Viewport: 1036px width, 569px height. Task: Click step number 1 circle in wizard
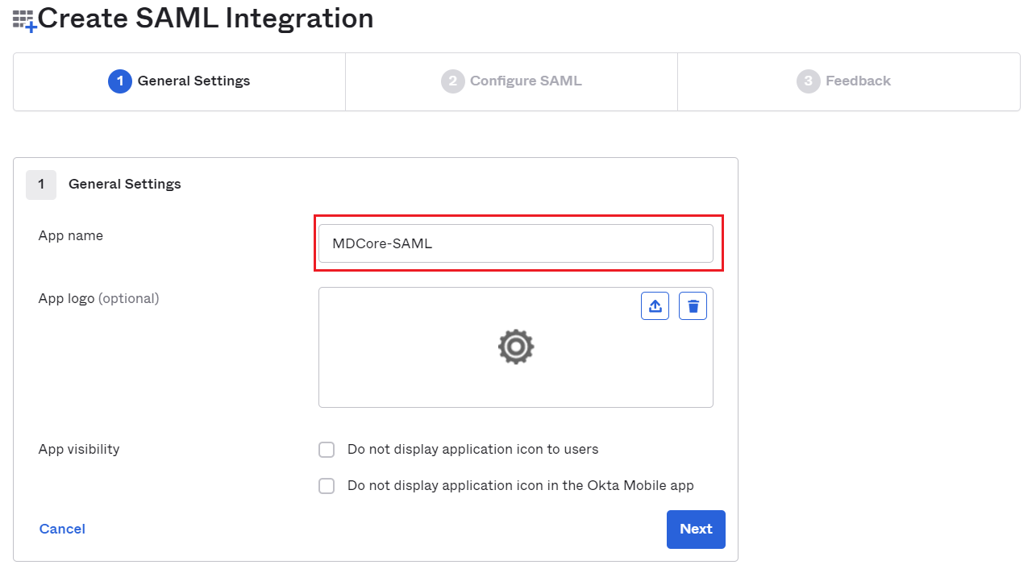coord(119,81)
